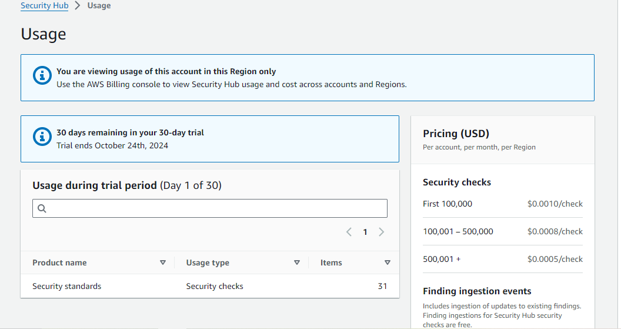This screenshot has width=621, height=329.
Task: Click the breadcrumb separator chevron after Security Hub
Action: (x=78, y=5)
